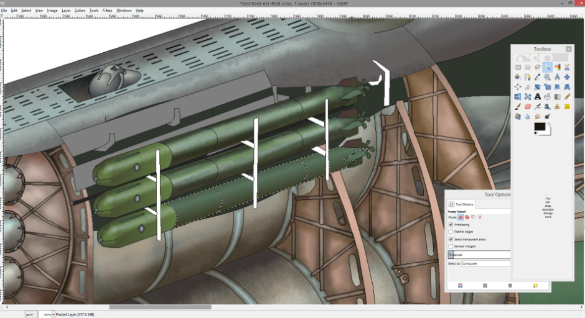Select the Text tool
585x318 pixels.
click(537, 96)
